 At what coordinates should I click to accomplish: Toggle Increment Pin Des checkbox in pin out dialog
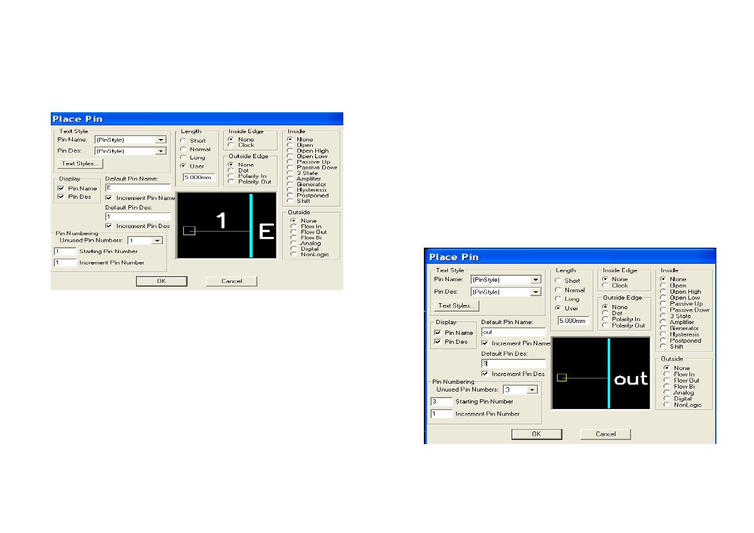click(485, 374)
